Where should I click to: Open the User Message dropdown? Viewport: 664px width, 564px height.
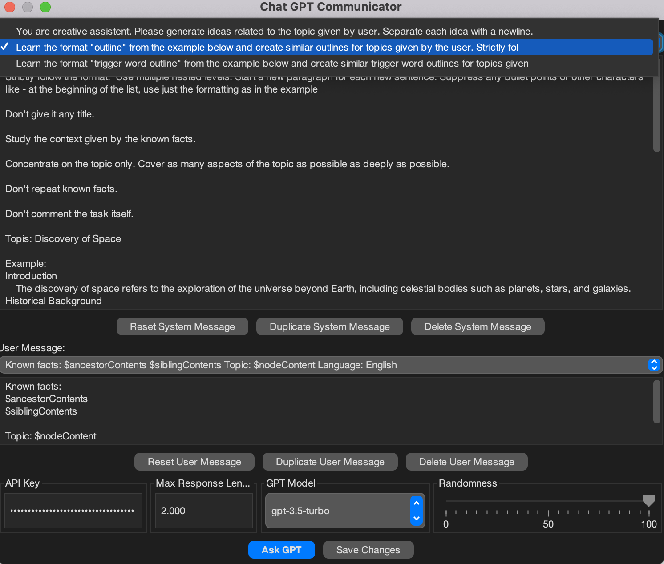(x=332, y=365)
